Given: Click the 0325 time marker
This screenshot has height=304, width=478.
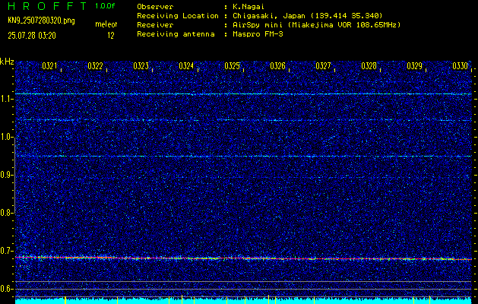Looking at the screenshot, I should coord(232,66).
